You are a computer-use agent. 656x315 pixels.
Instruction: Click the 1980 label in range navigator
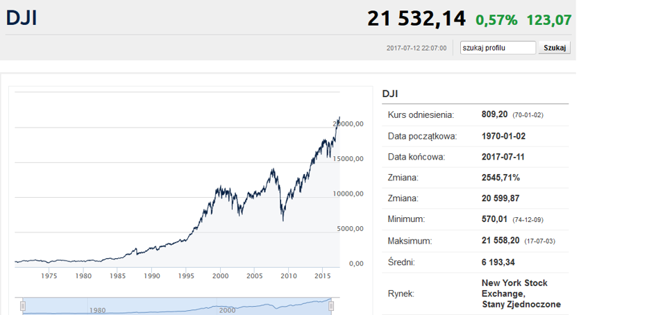coord(97,310)
